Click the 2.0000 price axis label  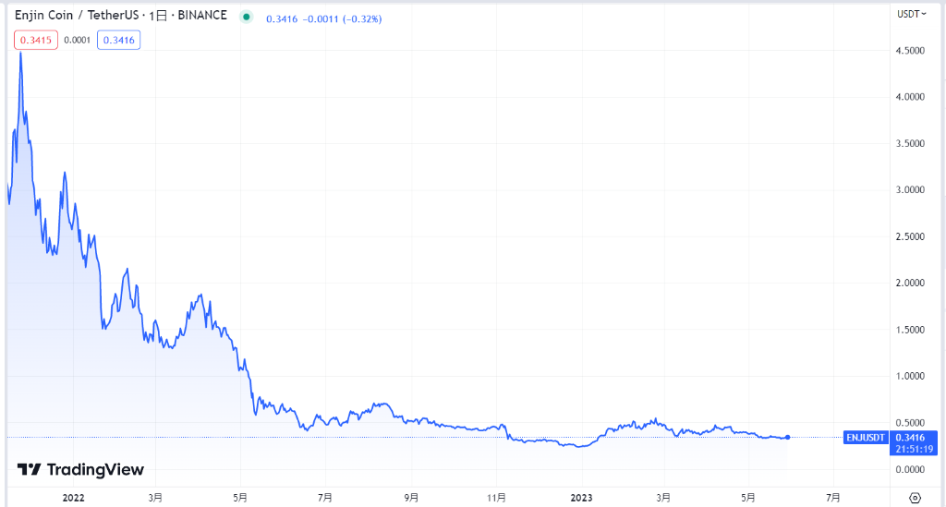910,283
